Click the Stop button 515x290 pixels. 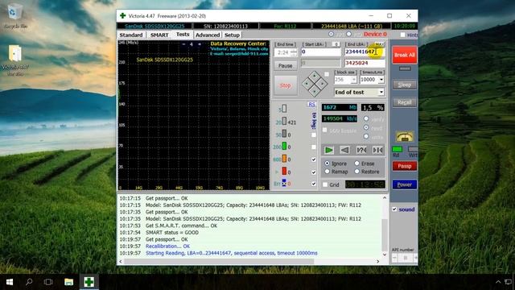[285, 85]
